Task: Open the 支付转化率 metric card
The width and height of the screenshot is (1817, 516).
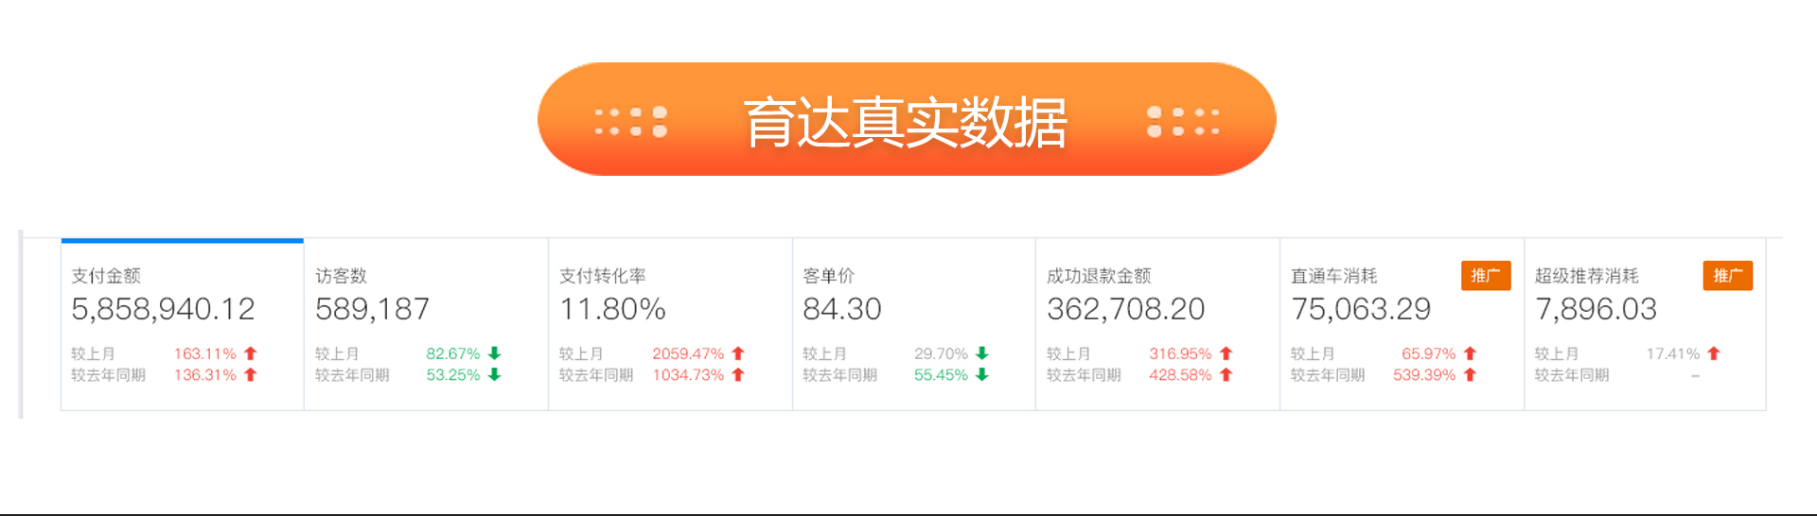Action: (670, 324)
